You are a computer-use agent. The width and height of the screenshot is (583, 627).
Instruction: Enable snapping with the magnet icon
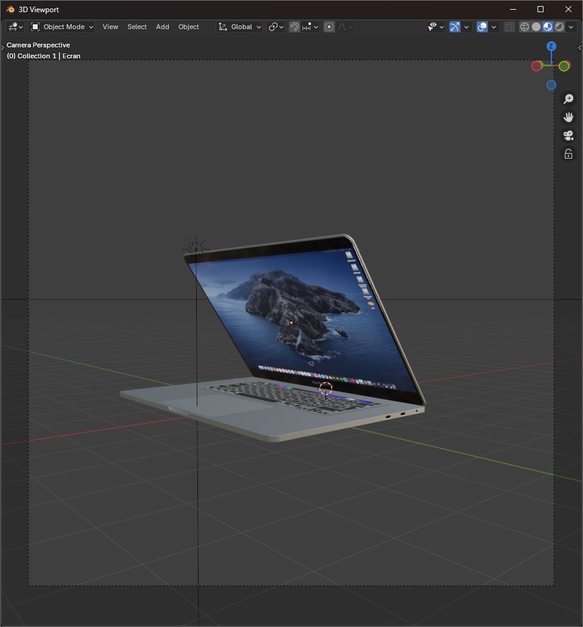295,27
